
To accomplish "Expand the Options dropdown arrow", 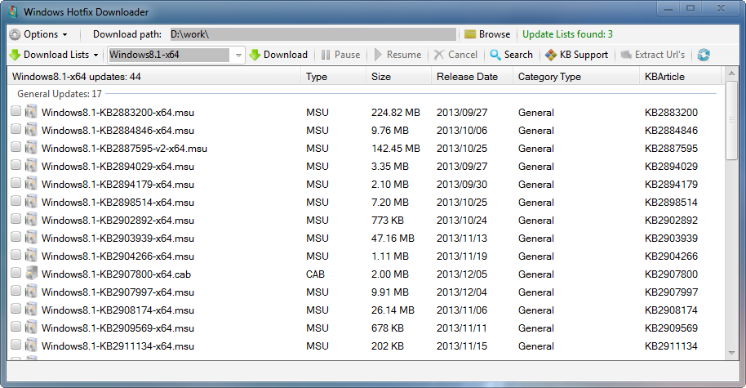I will 64,35.
